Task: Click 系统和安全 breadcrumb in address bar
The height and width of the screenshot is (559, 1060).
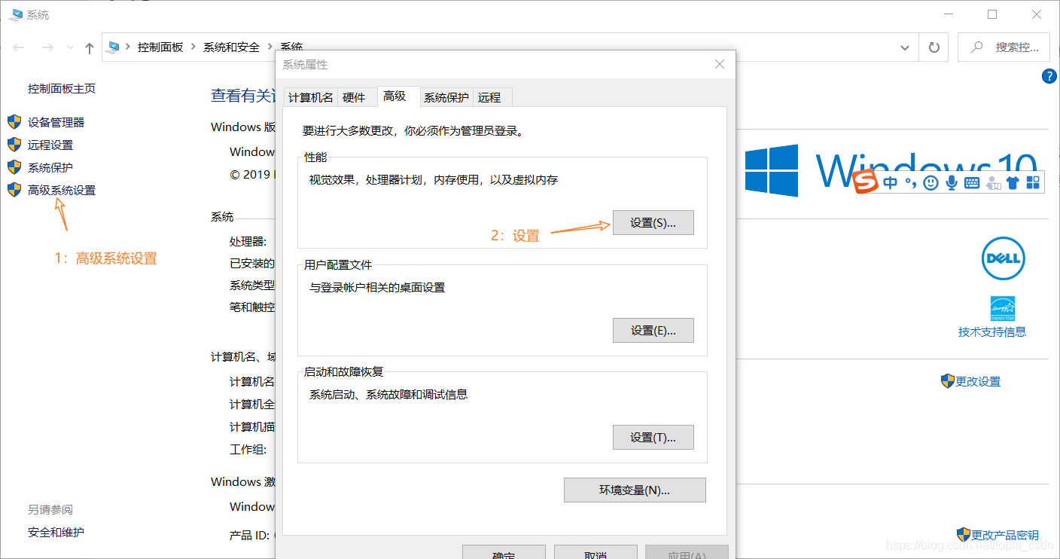Action: pyautogui.click(x=231, y=47)
